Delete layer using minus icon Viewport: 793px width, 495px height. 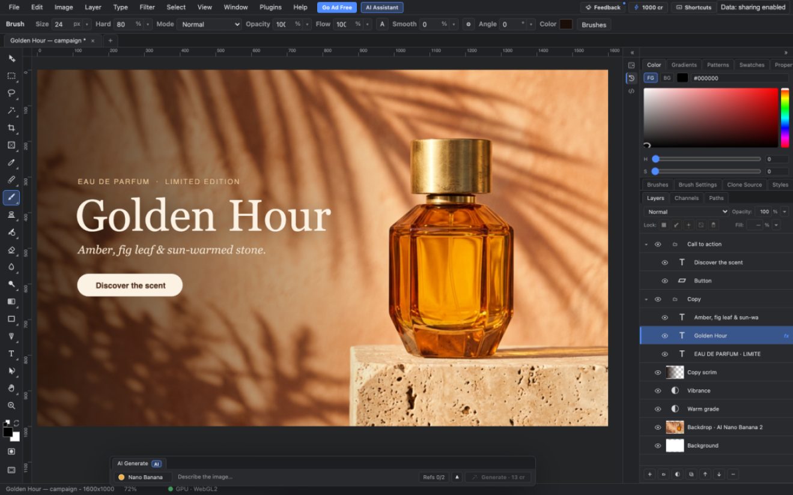point(733,474)
